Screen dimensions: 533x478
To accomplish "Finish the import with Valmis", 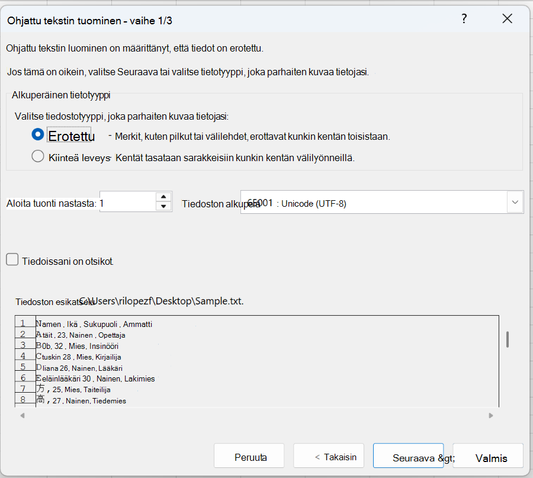I will pyautogui.click(x=488, y=456).
